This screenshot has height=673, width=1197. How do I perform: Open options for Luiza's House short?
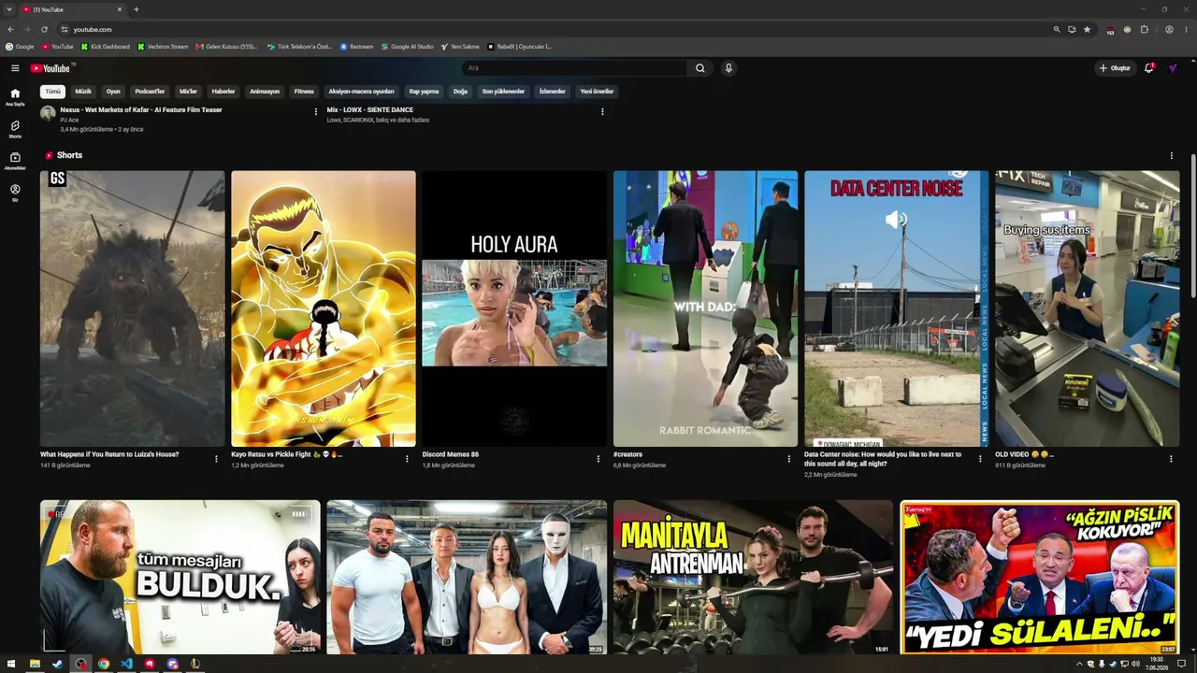pyautogui.click(x=216, y=459)
